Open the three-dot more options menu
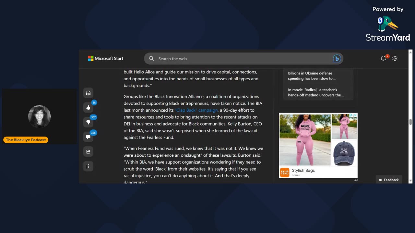This screenshot has height=233, width=415. tap(88, 166)
